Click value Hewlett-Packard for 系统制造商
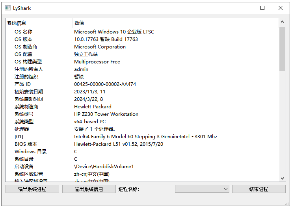Image resolution: width=292 pixels, height=208 pixels. point(93,107)
